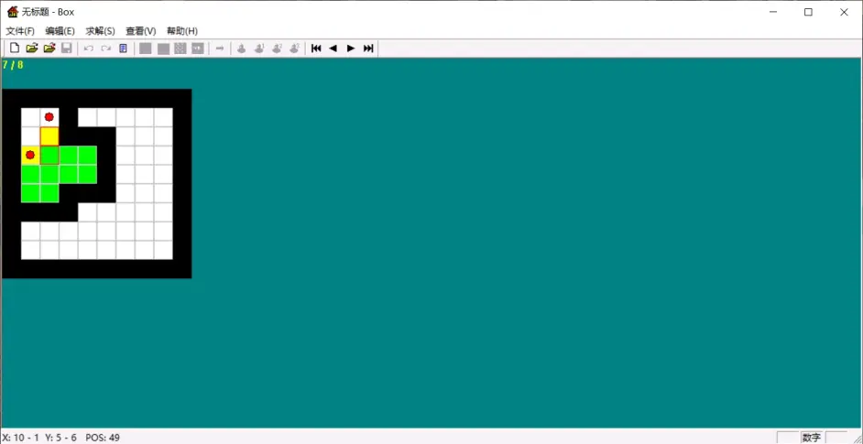Screen dimensions: 863x444
Task: Click the red dot on the yellow cell
Action: coord(30,155)
